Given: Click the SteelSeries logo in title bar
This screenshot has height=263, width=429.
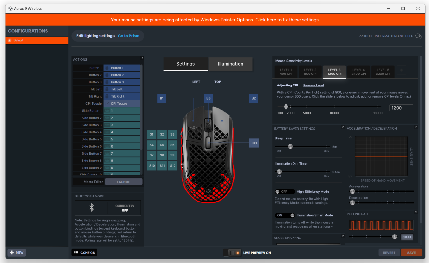Looking at the screenshot, I should tap(10, 8).
